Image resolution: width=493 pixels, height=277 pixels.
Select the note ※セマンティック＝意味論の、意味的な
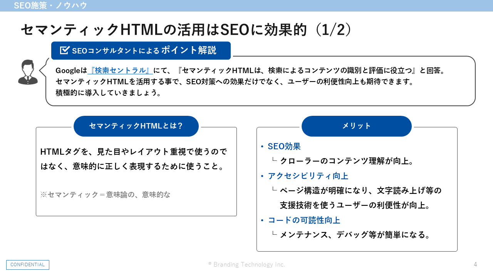coord(105,195)
